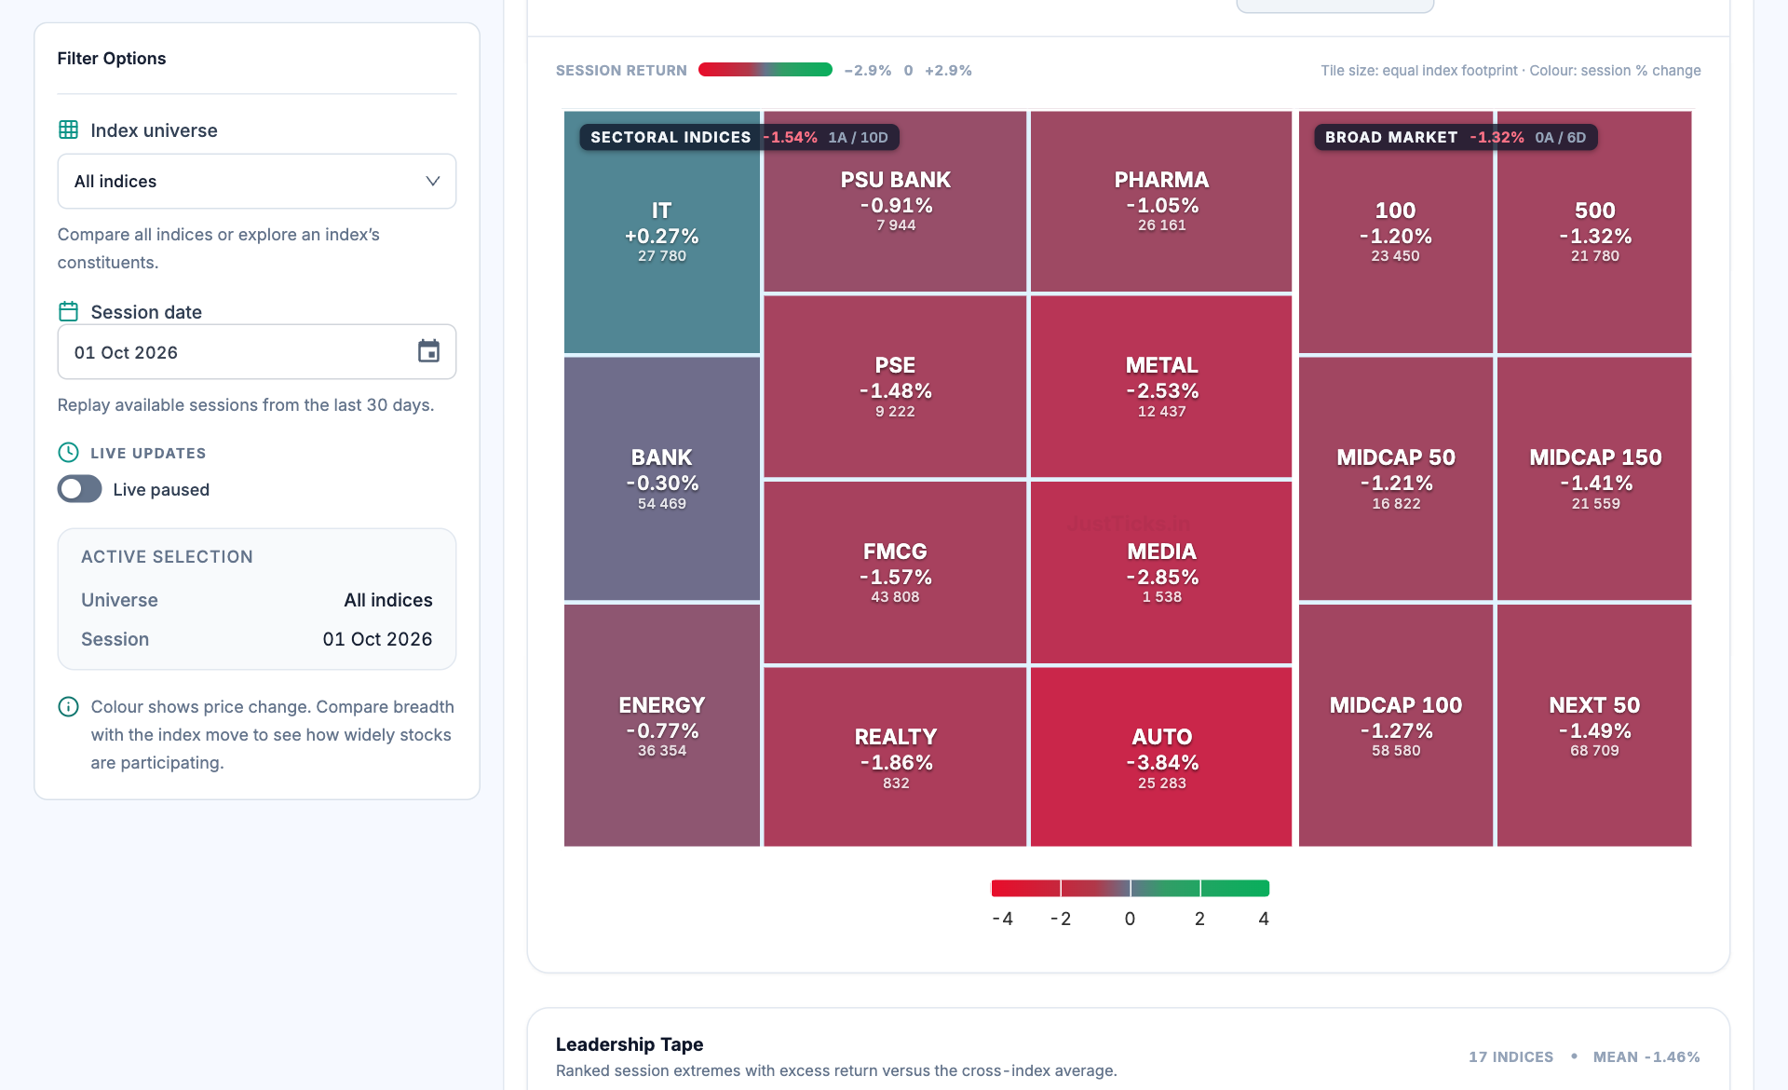Open the 500 broad market tile
Screen dimensions: 1788x1090
tap(1594, 232)
